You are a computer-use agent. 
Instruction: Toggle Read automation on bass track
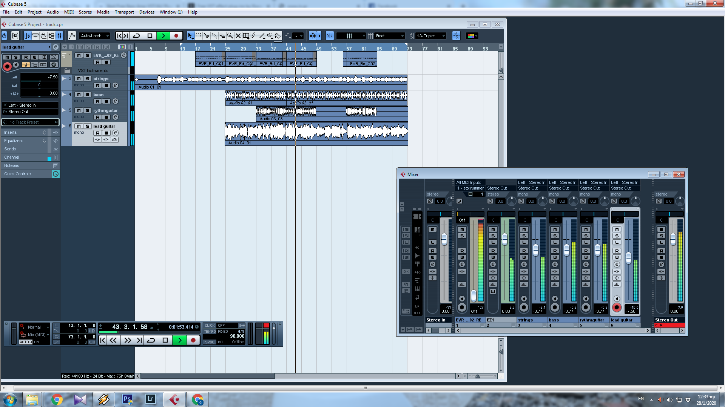pos(98,101)
